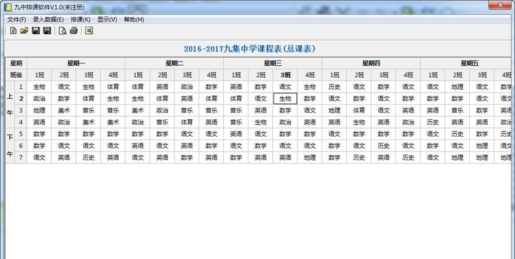515x259 pixels.
Task: Select Monday 4班 period 1 体育 cell
Action: [x=113, y=87]
